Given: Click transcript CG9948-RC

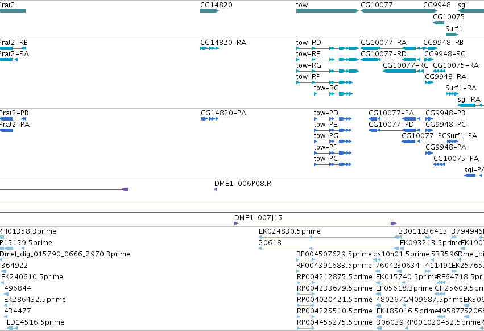Looking at the screenshot, I should point(429,60).
